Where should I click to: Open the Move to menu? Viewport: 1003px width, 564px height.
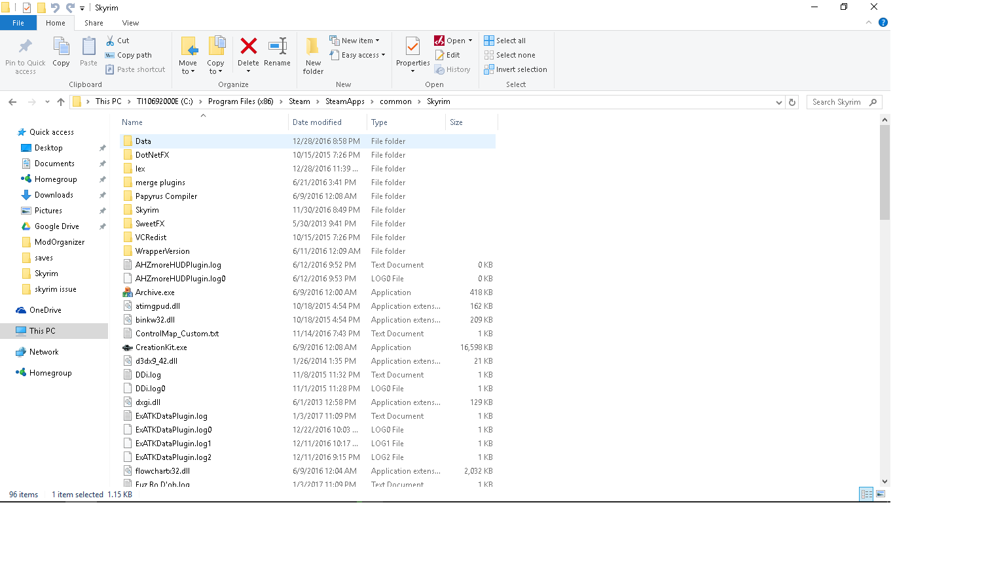click(x=188, y=56)
